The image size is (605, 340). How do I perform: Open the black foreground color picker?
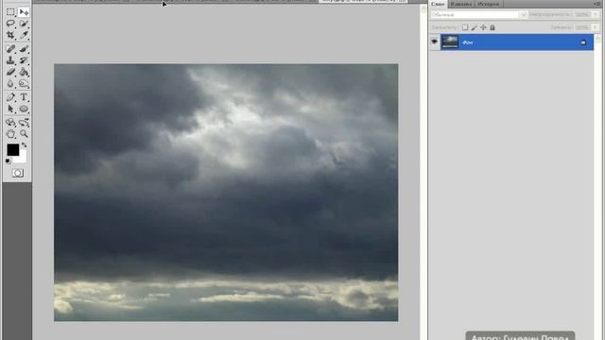[x=12, y=149]
